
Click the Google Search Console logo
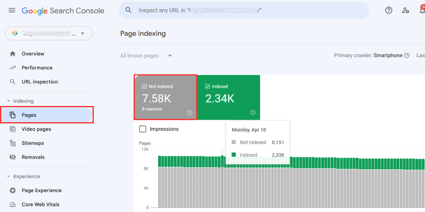(63, 10)
